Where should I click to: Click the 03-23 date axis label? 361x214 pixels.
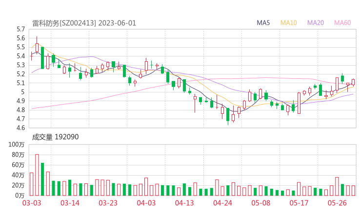[x=108, y=203]
